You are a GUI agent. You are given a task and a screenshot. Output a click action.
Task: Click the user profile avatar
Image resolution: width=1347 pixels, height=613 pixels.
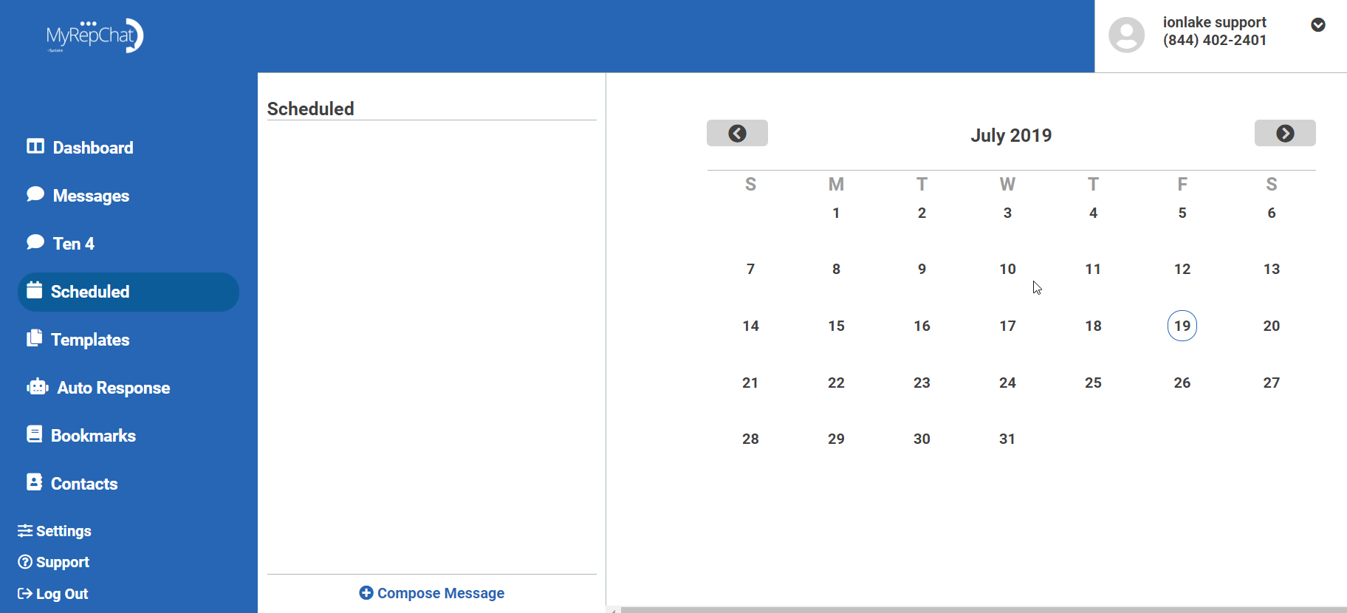click(x=1126, y=35)
